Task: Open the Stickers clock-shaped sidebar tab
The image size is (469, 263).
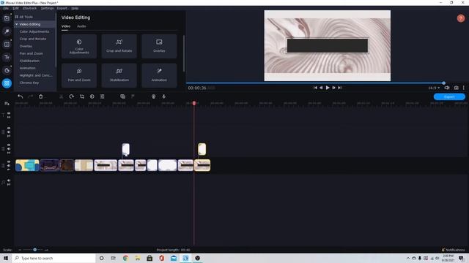Action: [x=7, y=70]
